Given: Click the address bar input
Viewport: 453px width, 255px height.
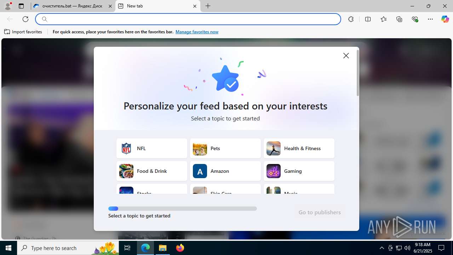Looking at the screenshot, I should point(188,19).
